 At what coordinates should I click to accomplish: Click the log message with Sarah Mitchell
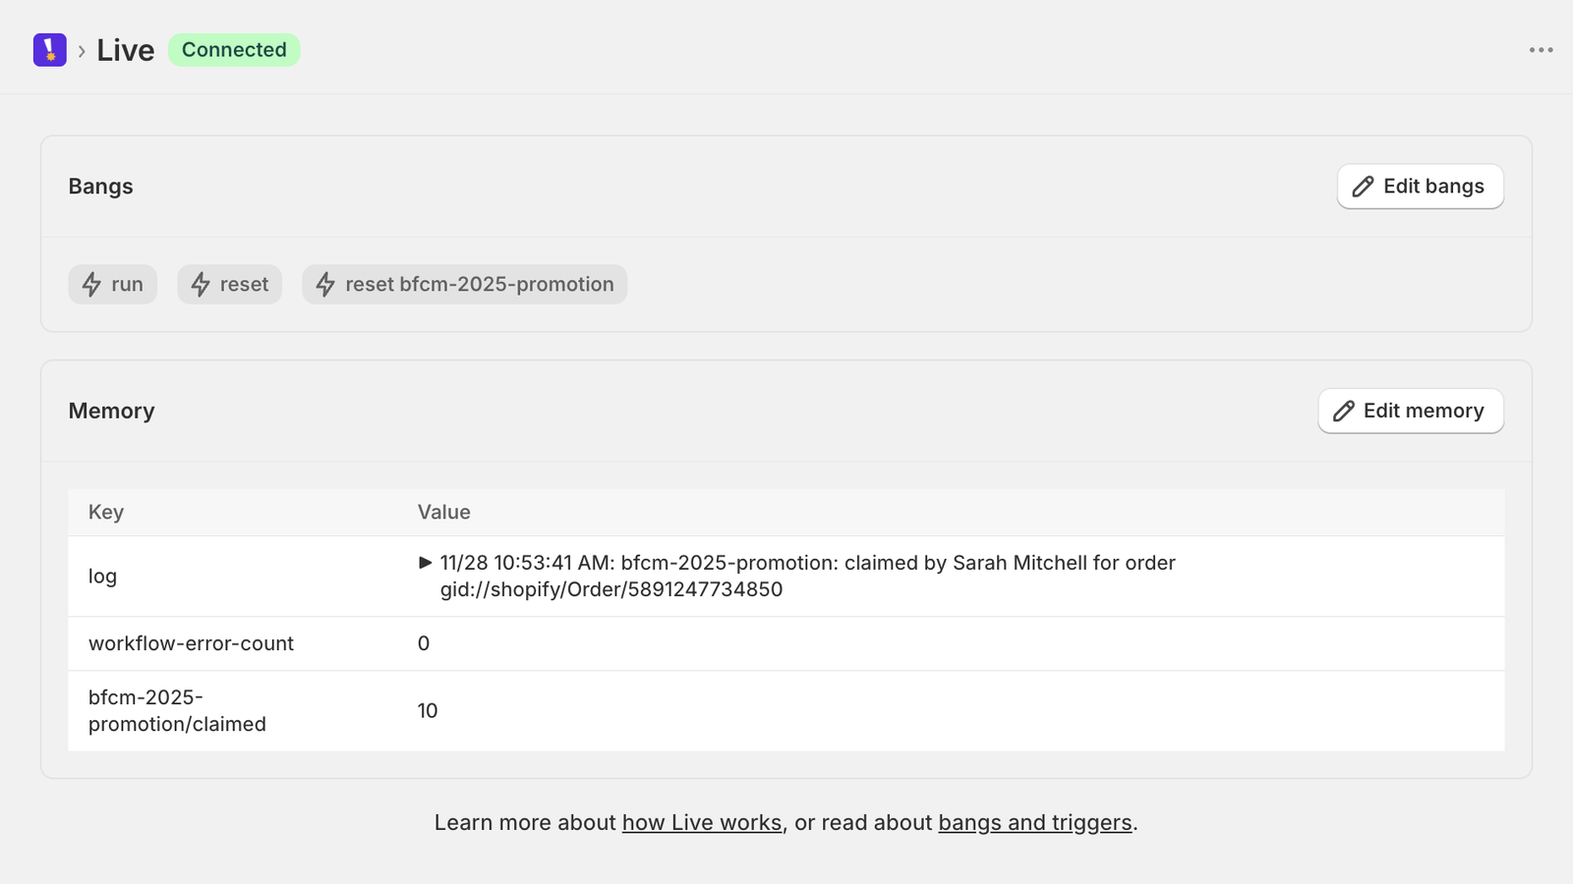[x=807, y=577]
